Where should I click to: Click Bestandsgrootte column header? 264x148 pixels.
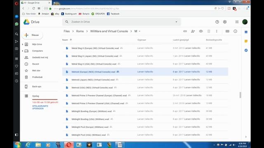pyautogui.click(x=214, y=40)
